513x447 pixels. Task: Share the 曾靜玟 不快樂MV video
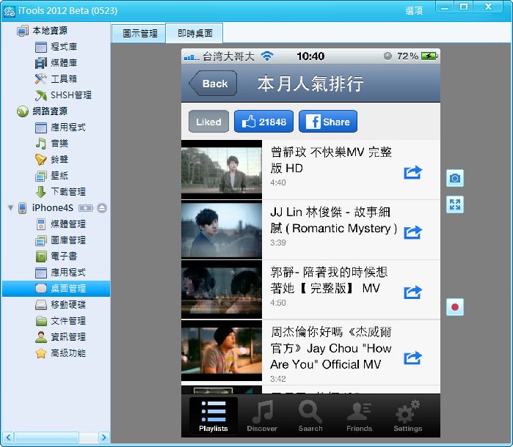(413, 172)
